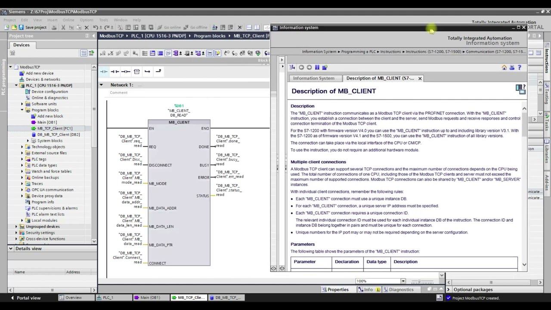Open the Project menu
This screenshot has width=551, height=310.
coord(9,20)
